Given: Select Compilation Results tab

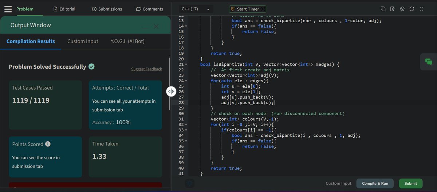Looking at the screenshot, I should click(31, 41).
